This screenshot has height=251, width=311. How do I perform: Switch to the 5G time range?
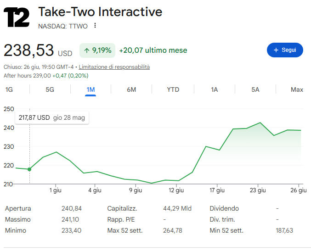coord(50,89)
